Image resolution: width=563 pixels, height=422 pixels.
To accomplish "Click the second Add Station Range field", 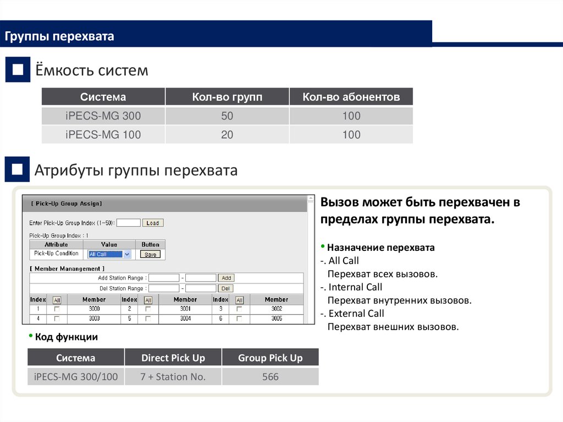I will click(201, 278).
